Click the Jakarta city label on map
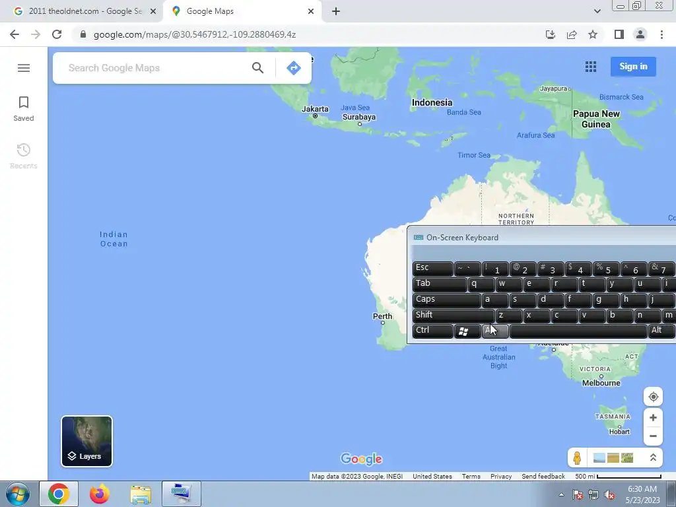Image resolution: width=676 pixels, height=507 pixels. tap(315, 109)
